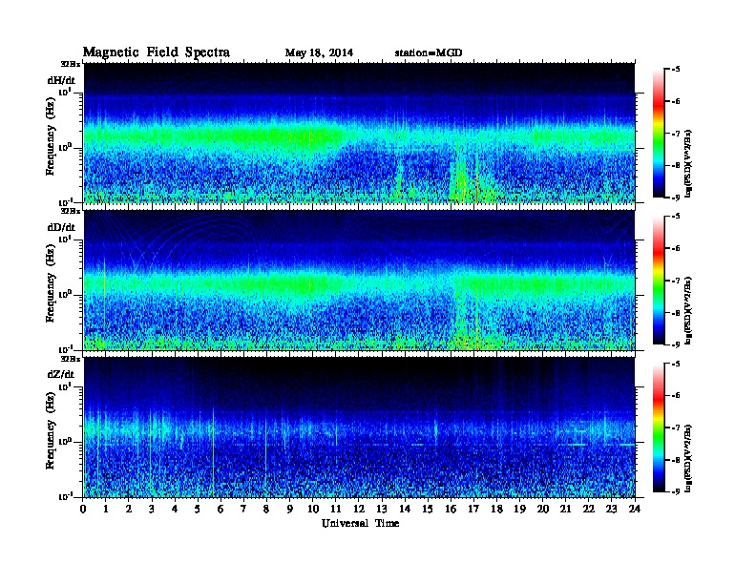
Task: Click the "32Hz" label atop the dH/dt panel
Action: point(70,64)
